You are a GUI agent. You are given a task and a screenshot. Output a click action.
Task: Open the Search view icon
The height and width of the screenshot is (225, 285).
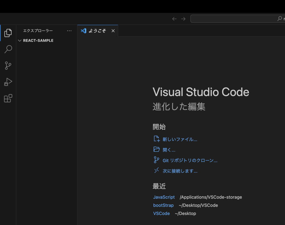(8, 49)
